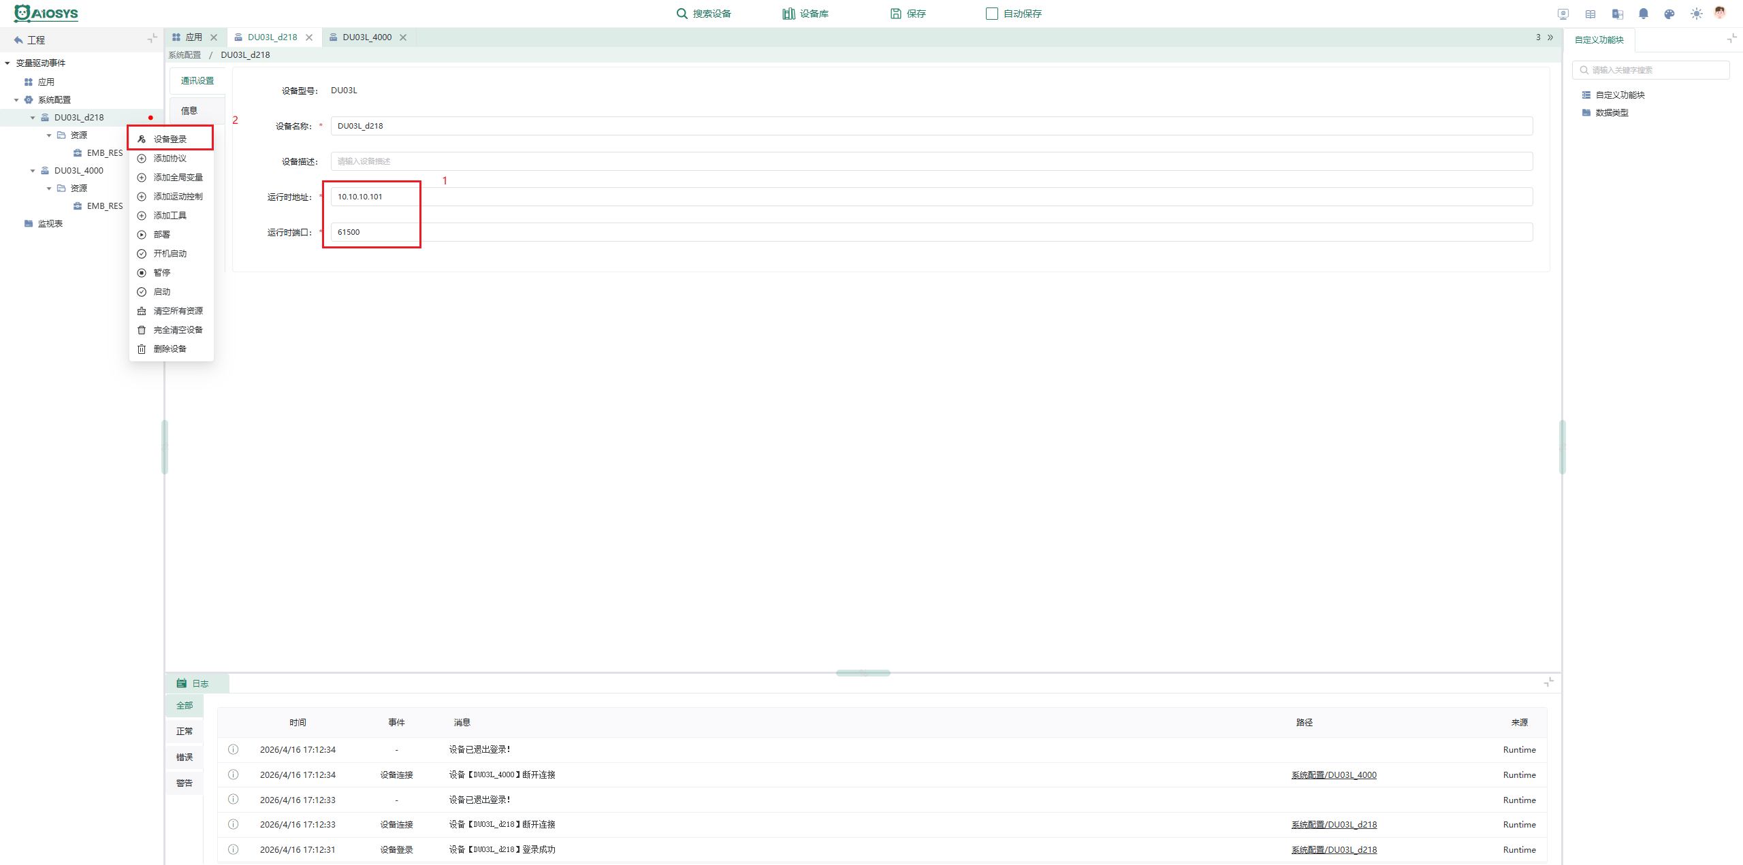Open the 设备库 device library
This screenshot has width=1743, height=865.
click(805, 14)
